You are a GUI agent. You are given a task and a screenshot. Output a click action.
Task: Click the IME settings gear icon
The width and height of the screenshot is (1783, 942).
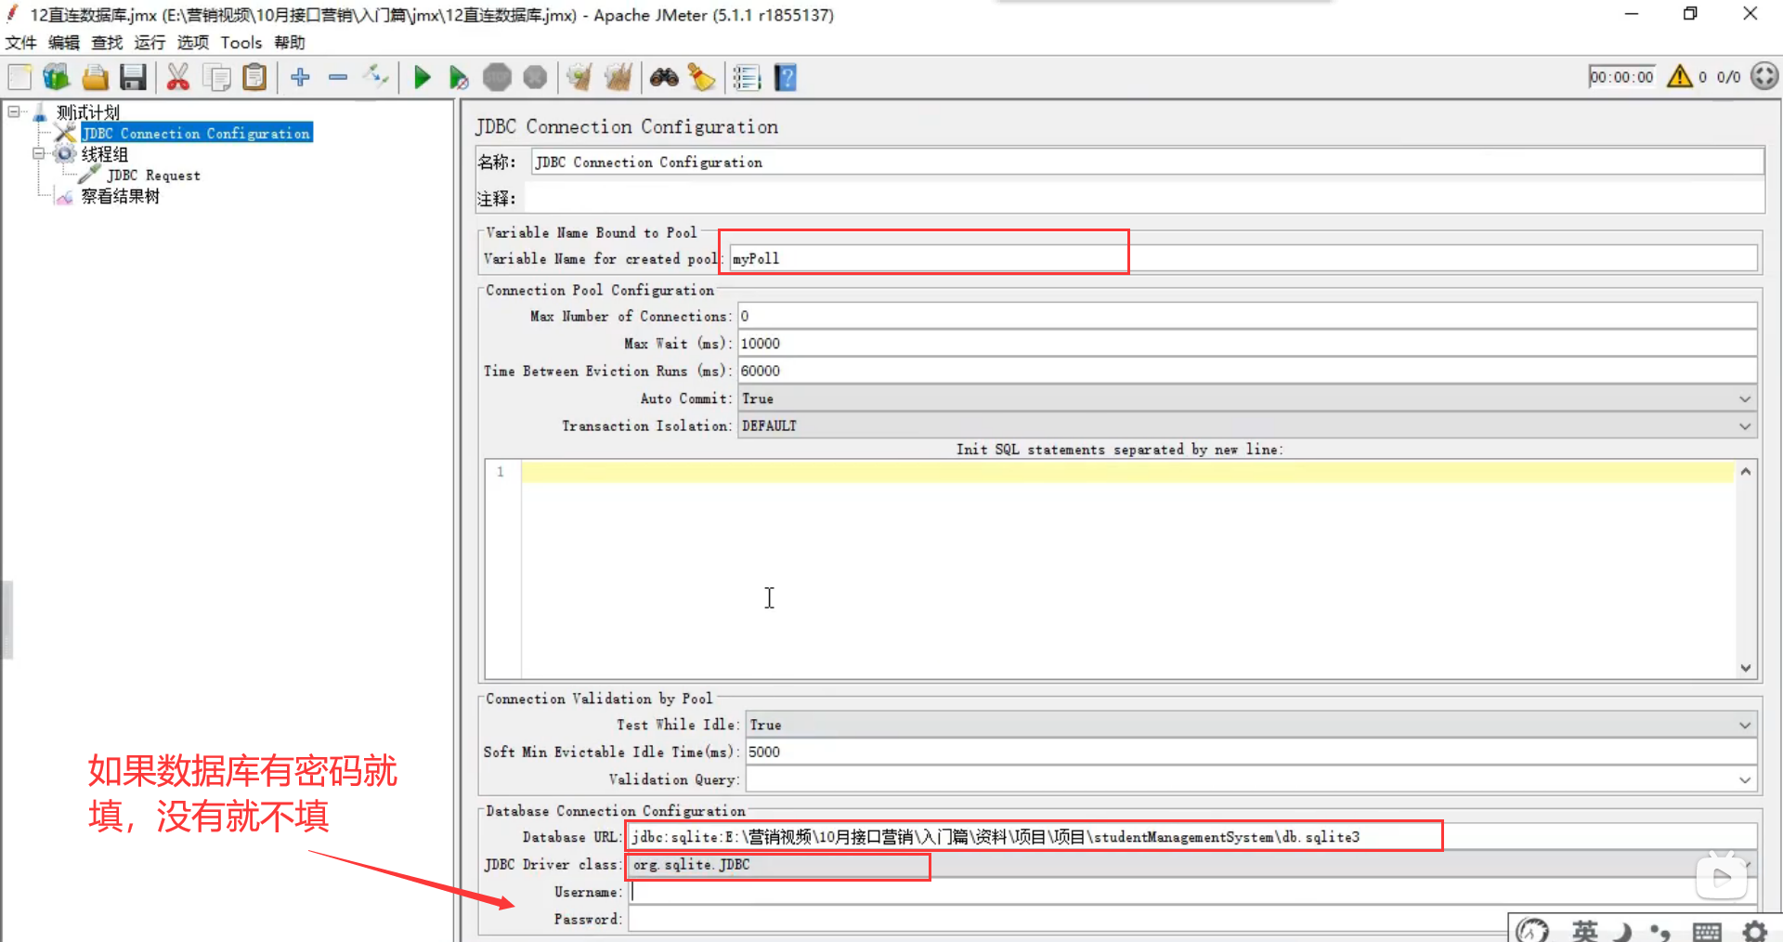pyautogui.click(x=1754, y=930)
